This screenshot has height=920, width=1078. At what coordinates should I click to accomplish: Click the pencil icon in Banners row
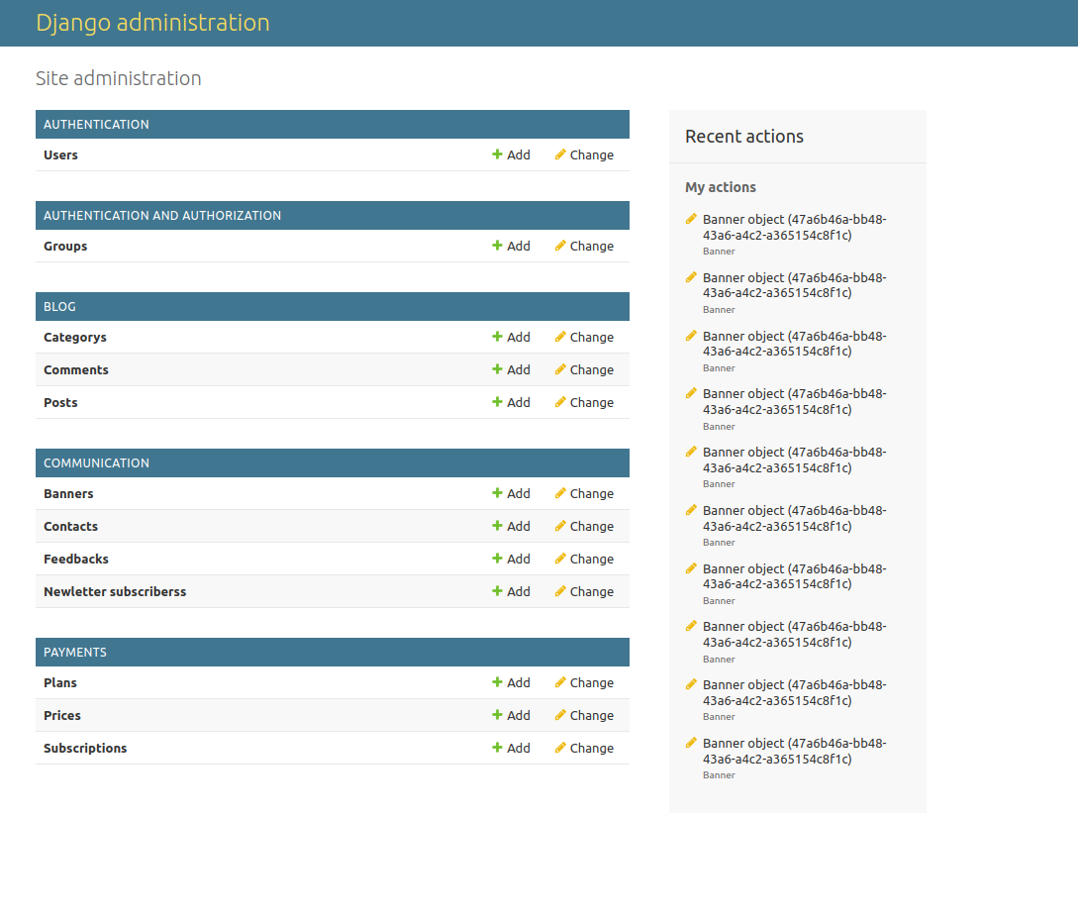[560, 493]
